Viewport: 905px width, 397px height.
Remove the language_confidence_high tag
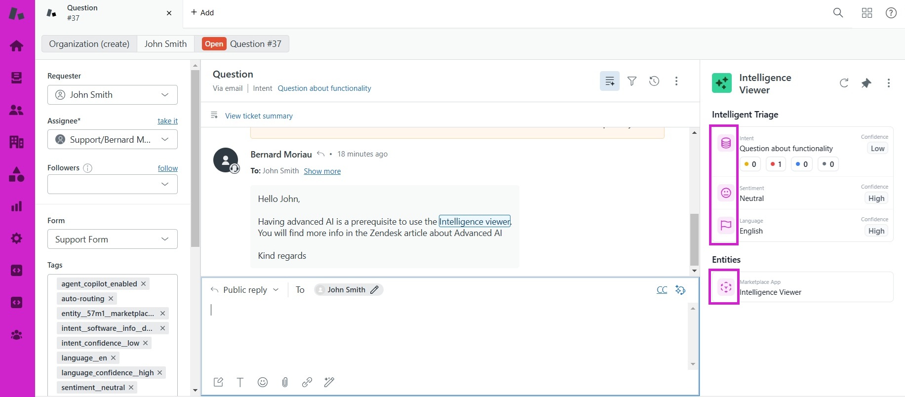[x=159, y=373]
